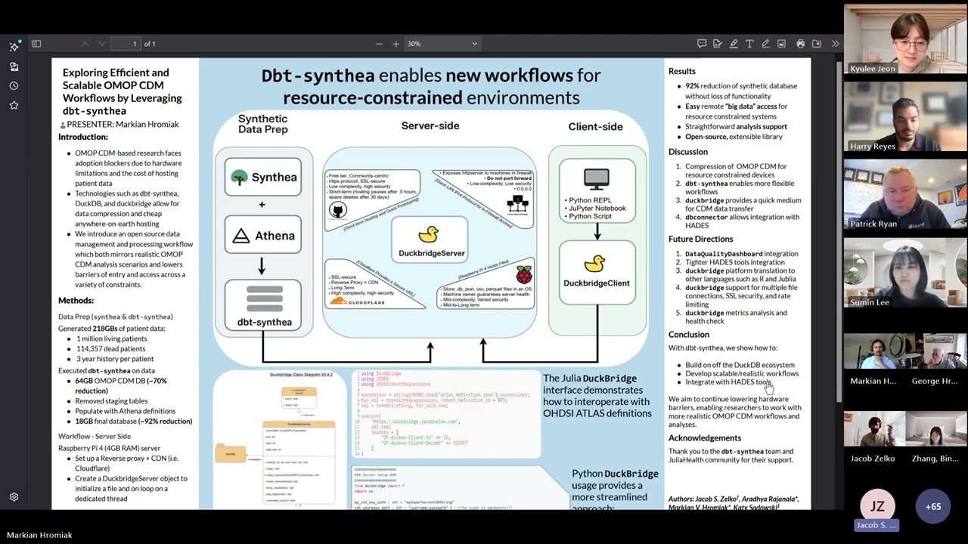This screenshot has width=968, height=544.
Task: Click 'PRESENTER: Markian Hromiak' text
Action: (x=123, y=124)
